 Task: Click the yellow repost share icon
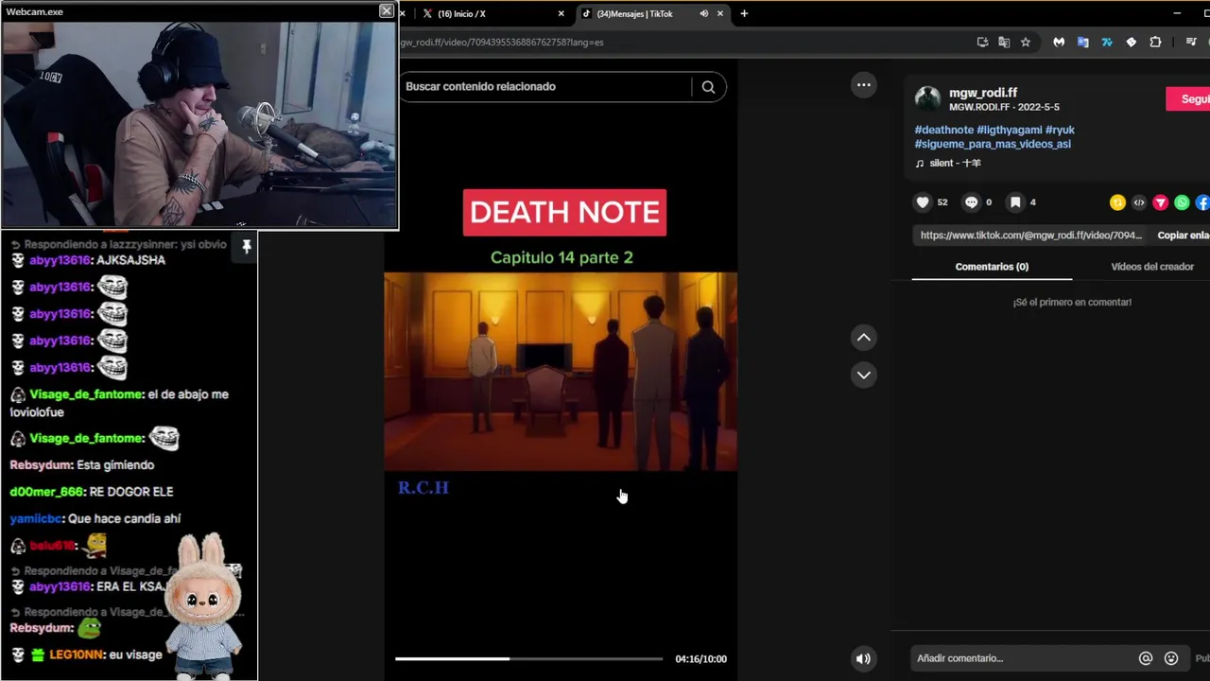coord(1117,202)
